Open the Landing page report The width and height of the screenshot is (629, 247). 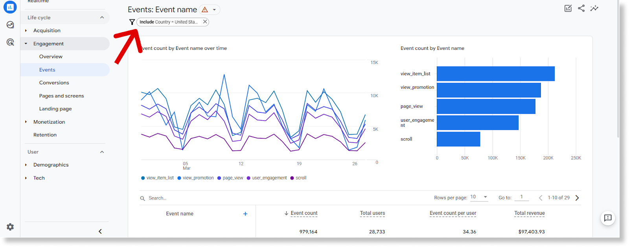(x=55, y=109)
